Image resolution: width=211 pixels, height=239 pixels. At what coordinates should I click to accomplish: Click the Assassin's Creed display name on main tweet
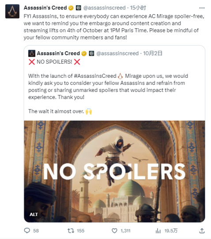point(45,8)
